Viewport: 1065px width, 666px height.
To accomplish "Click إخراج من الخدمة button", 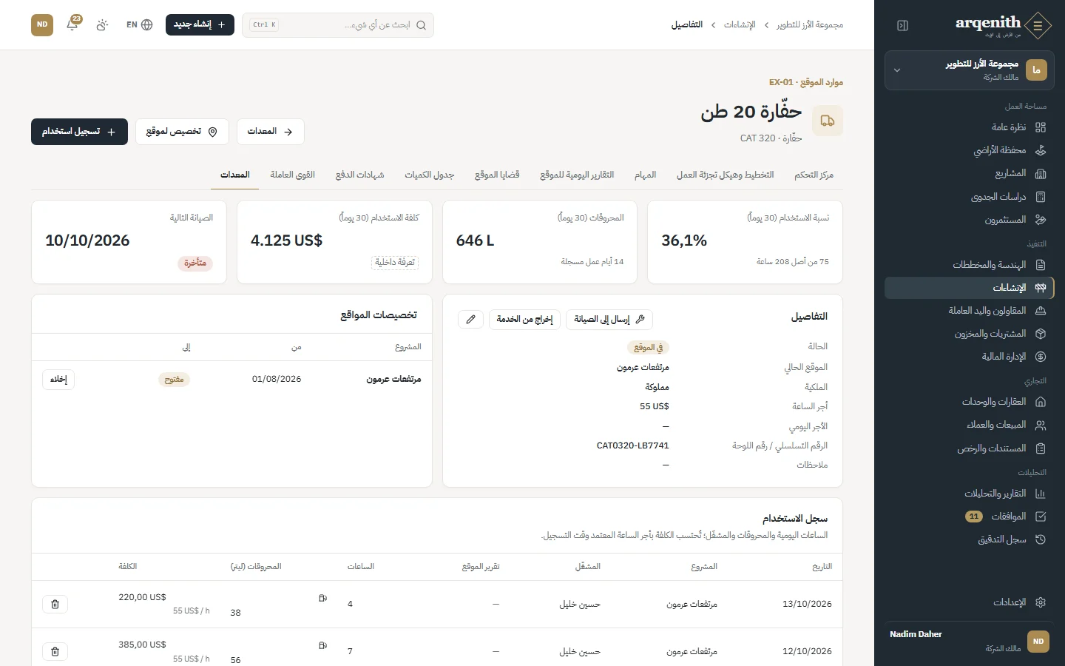I will 524,319.
